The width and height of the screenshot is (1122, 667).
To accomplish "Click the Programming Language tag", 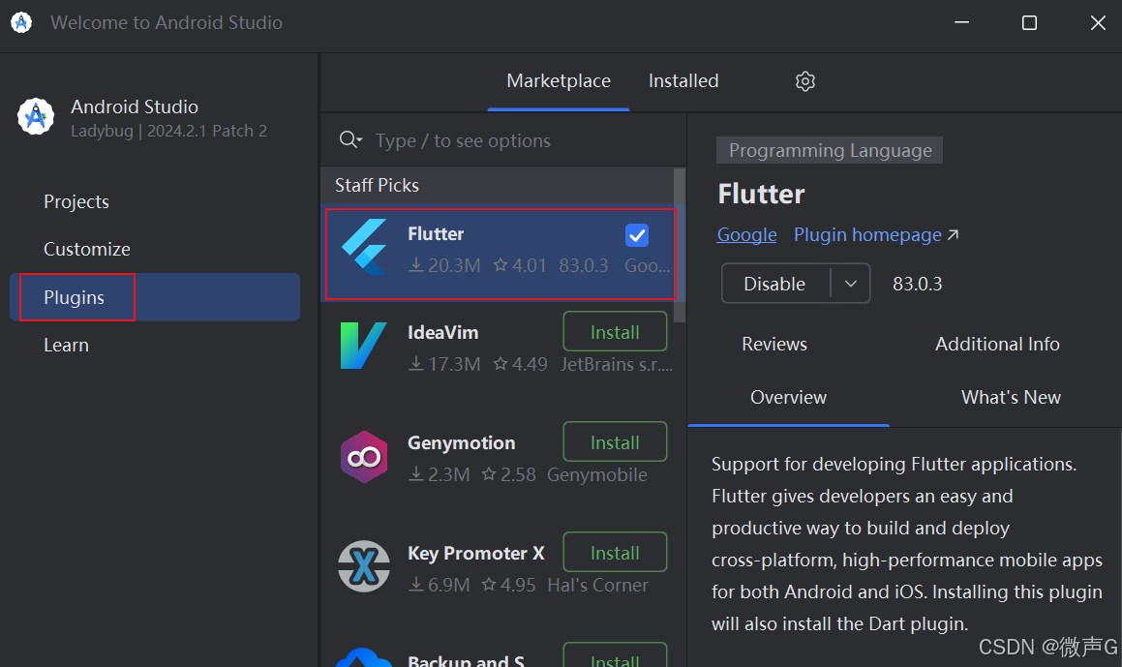I will [x=830, y=150].
